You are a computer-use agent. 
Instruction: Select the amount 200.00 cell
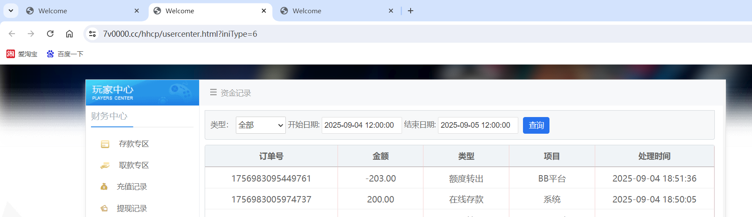click(380, 199)
